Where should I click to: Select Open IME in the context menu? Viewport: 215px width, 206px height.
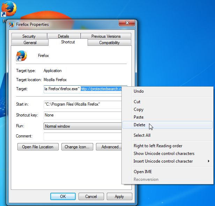pos(168,172)
